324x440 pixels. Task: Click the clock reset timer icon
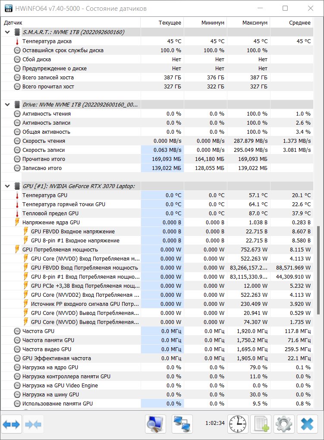pyautogui.click(x=238, y=424)
